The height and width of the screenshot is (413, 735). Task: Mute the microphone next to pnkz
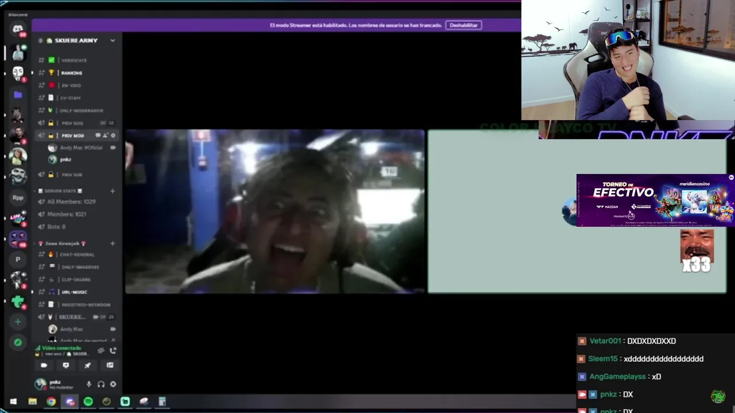coord(88,384)
